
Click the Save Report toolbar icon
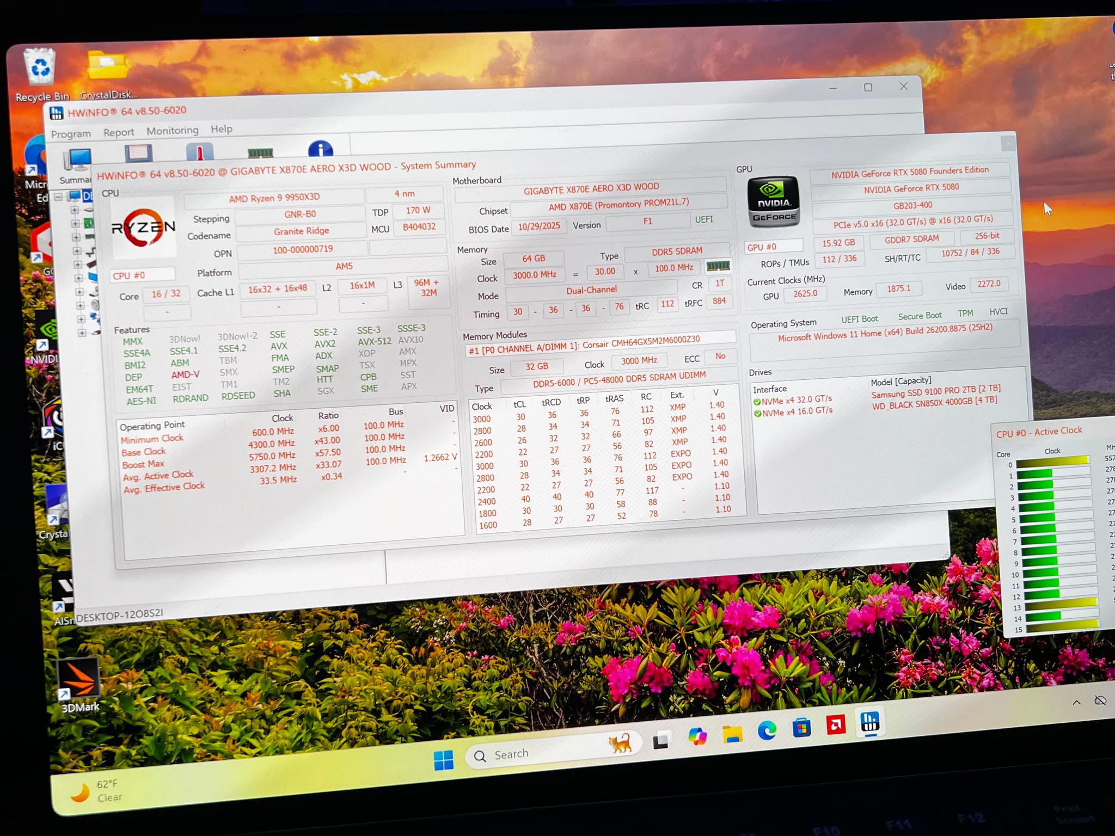(138, 153)
